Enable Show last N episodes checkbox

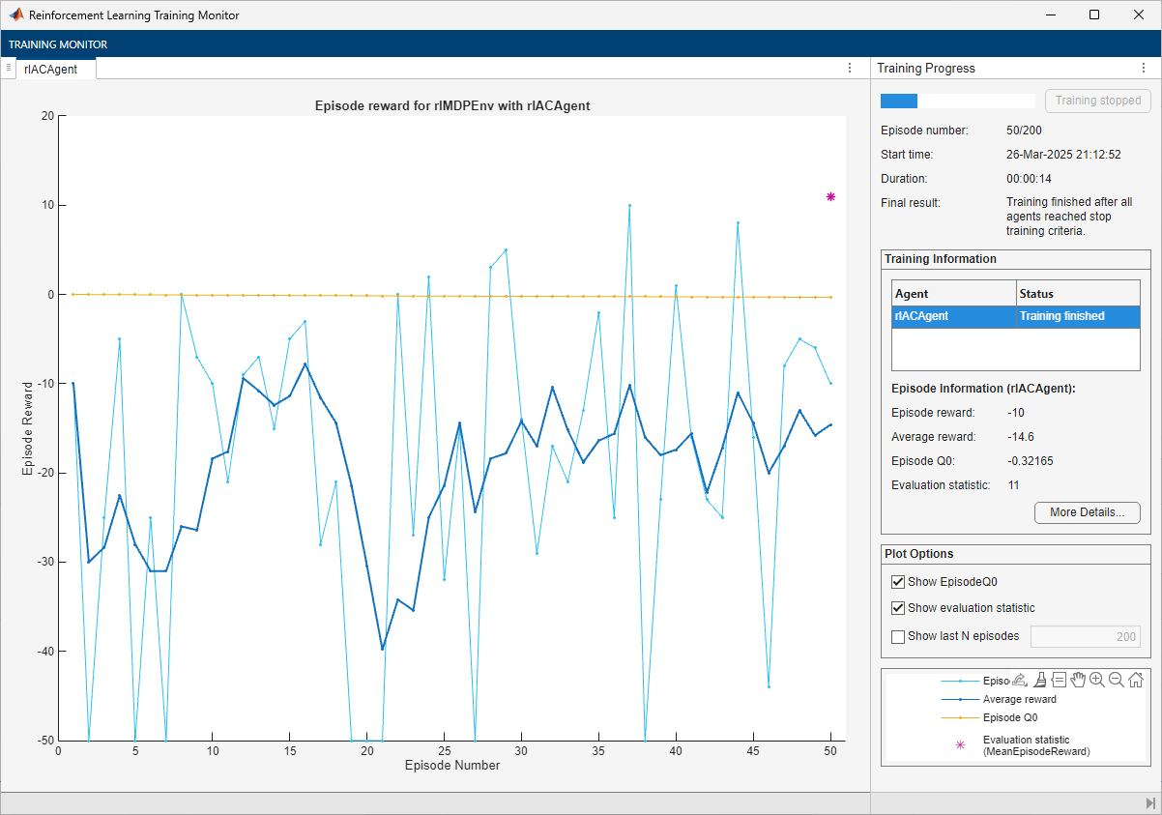(898, 636)
